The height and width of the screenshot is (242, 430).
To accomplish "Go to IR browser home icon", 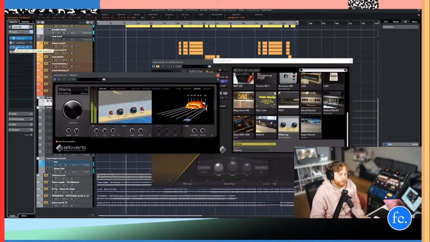I will pos(236,70).
